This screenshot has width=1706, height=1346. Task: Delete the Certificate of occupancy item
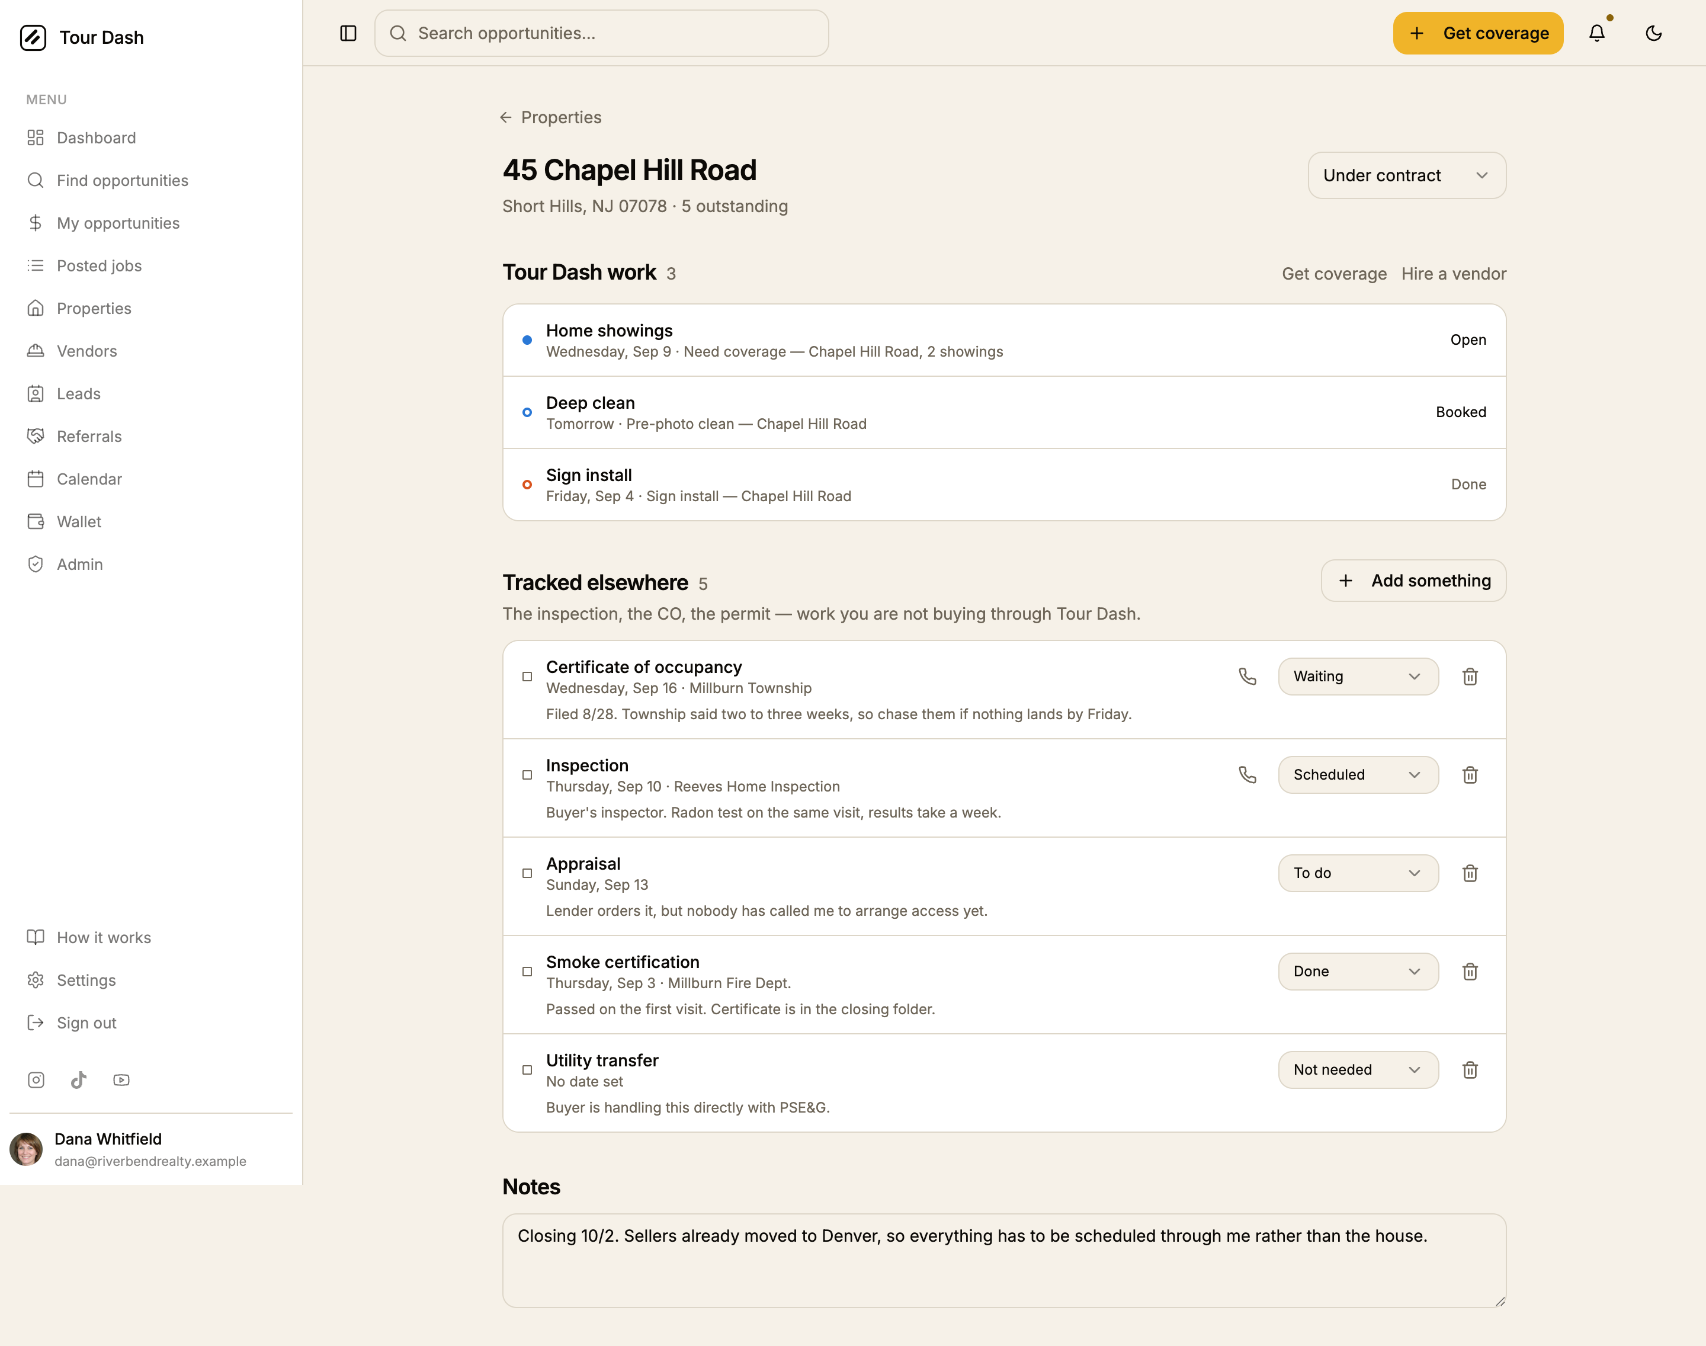[1470, 676]
